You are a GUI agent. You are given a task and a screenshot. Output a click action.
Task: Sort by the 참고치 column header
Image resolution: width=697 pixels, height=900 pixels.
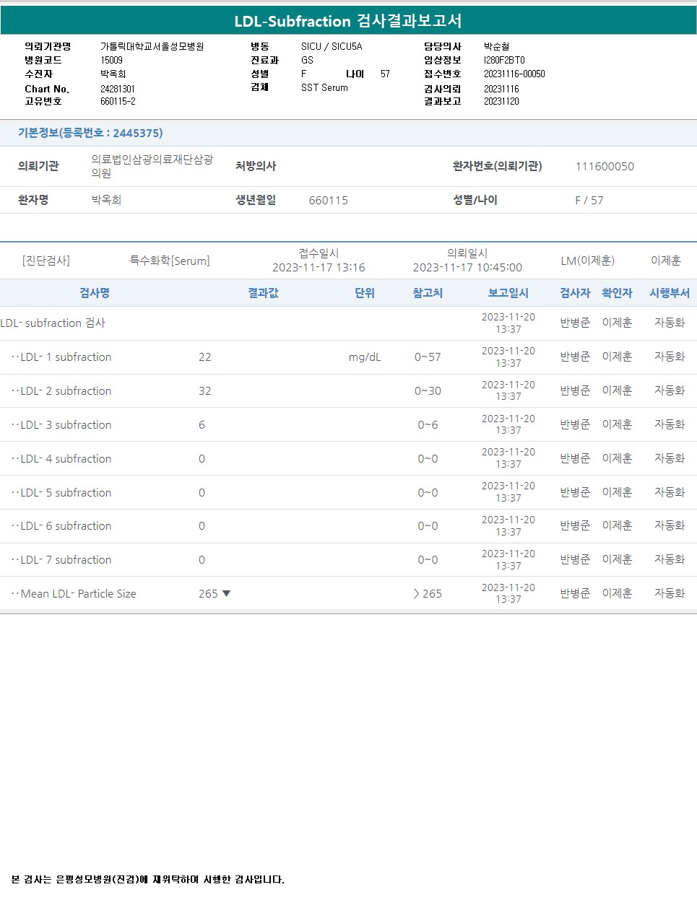(x=428, y=293)
